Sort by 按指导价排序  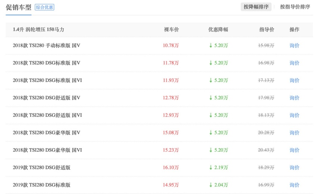tap(295, 7)
